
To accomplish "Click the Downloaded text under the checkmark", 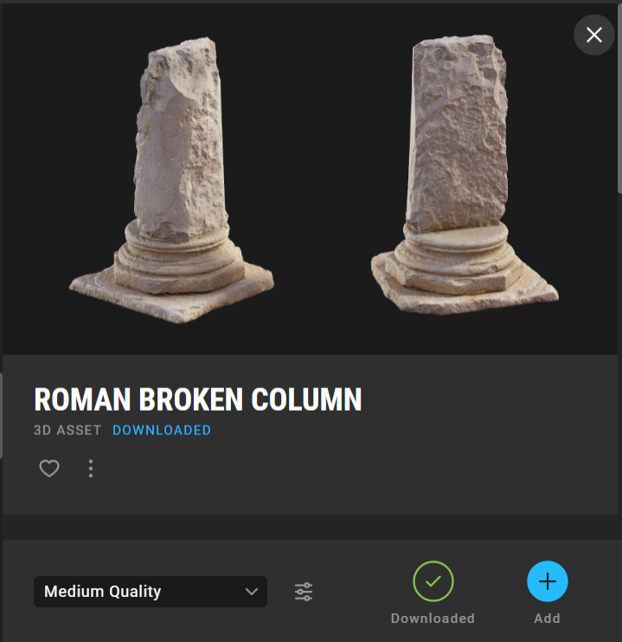I will click(433, 619).
